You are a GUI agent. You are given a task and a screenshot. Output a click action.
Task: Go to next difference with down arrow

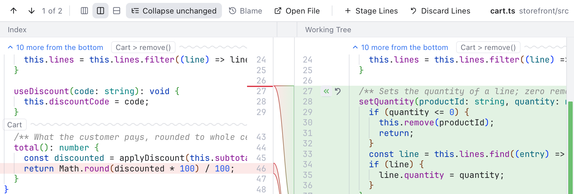pyautogui.click(x=31, y=11)
